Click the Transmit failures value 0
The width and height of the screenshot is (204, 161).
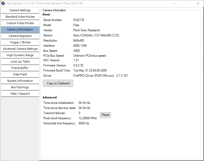click(79, 113)
